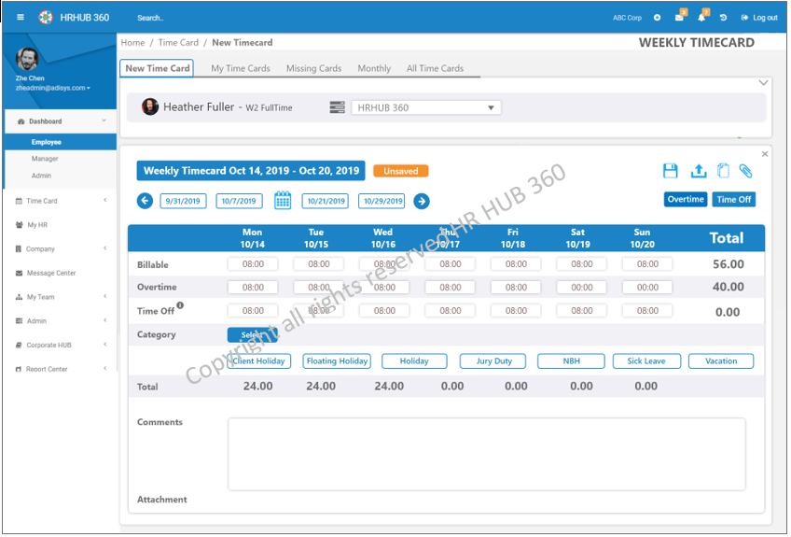Switch to New Time Card tab
The width and height of the screenshot is (791, 537).
tap(158, 68)
